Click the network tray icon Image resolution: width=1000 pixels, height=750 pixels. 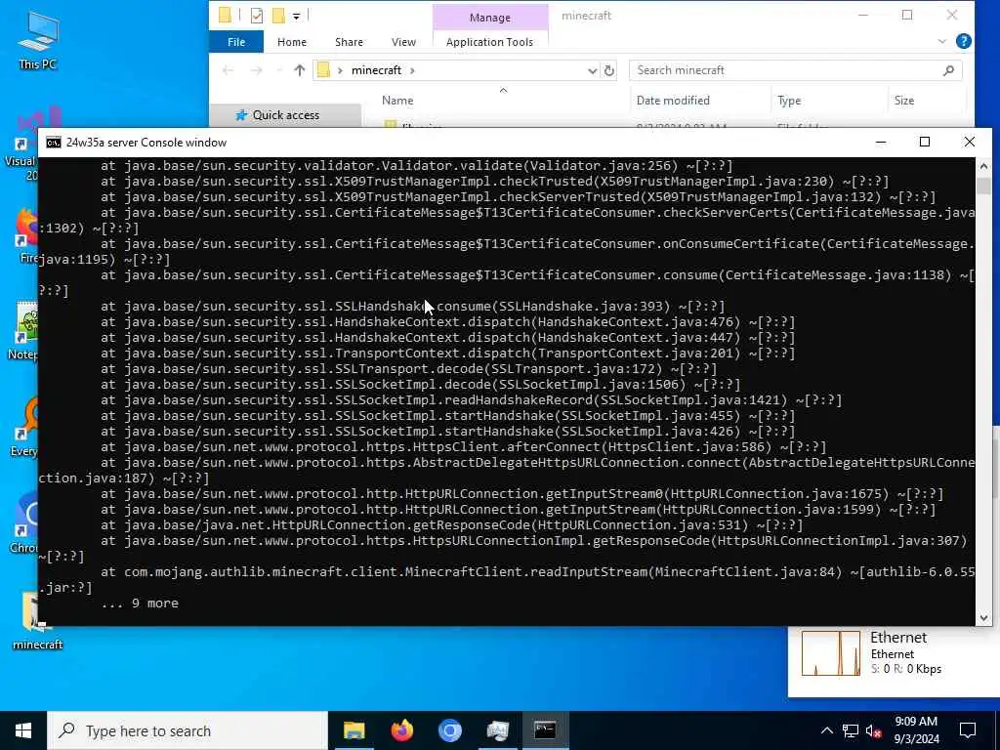851,730
